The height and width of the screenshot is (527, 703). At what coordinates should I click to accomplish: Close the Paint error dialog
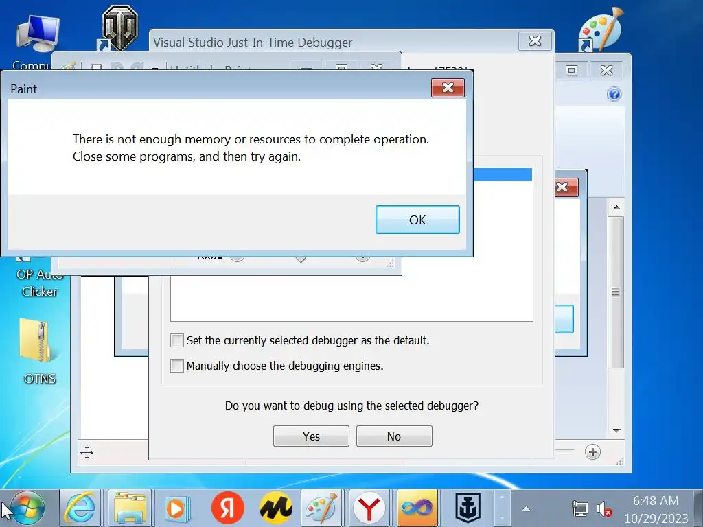tap(448, 87)
